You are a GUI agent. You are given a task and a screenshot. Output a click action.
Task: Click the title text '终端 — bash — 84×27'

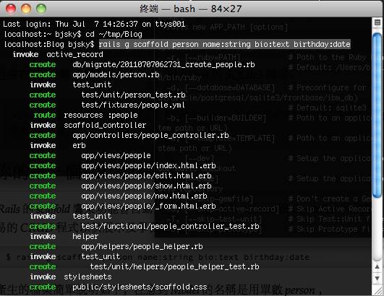click(191, 9)
